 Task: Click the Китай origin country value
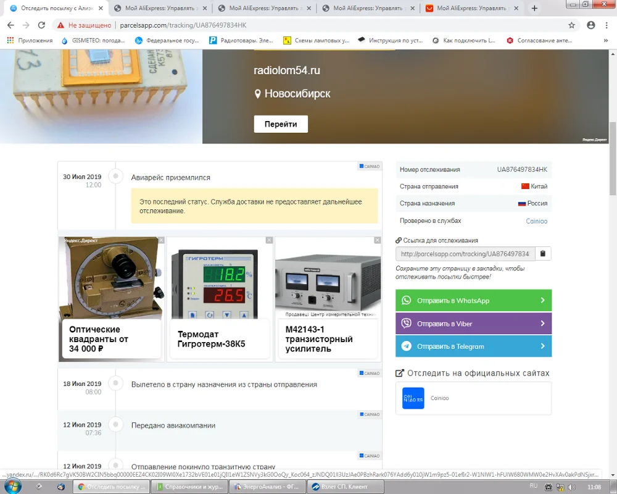click(x=534, y=186)
